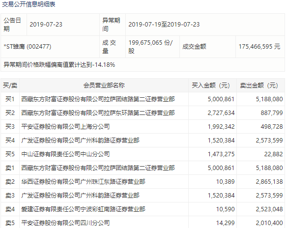Click buy amount 1,992,342

221,127
